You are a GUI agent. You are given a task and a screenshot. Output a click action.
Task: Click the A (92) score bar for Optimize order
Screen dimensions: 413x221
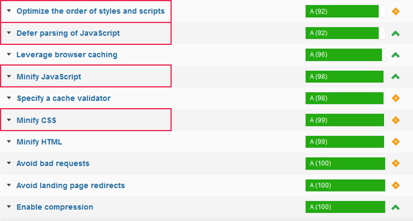coord(345,11)
